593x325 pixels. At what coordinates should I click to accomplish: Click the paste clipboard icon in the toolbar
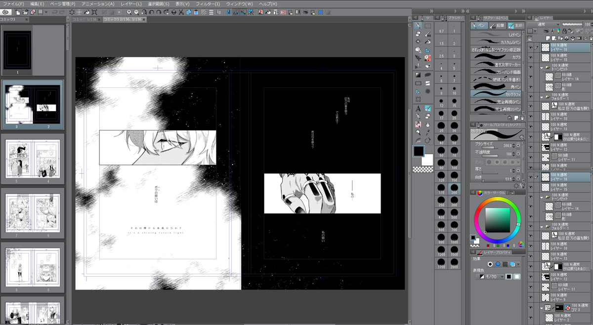point(196,11)
